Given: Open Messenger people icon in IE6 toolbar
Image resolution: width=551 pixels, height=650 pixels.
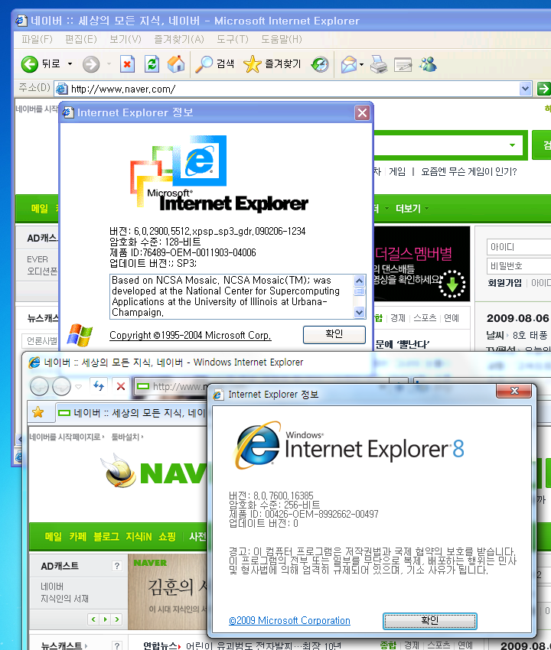Looking at the screenshot, I should click(x=428, y=64).
